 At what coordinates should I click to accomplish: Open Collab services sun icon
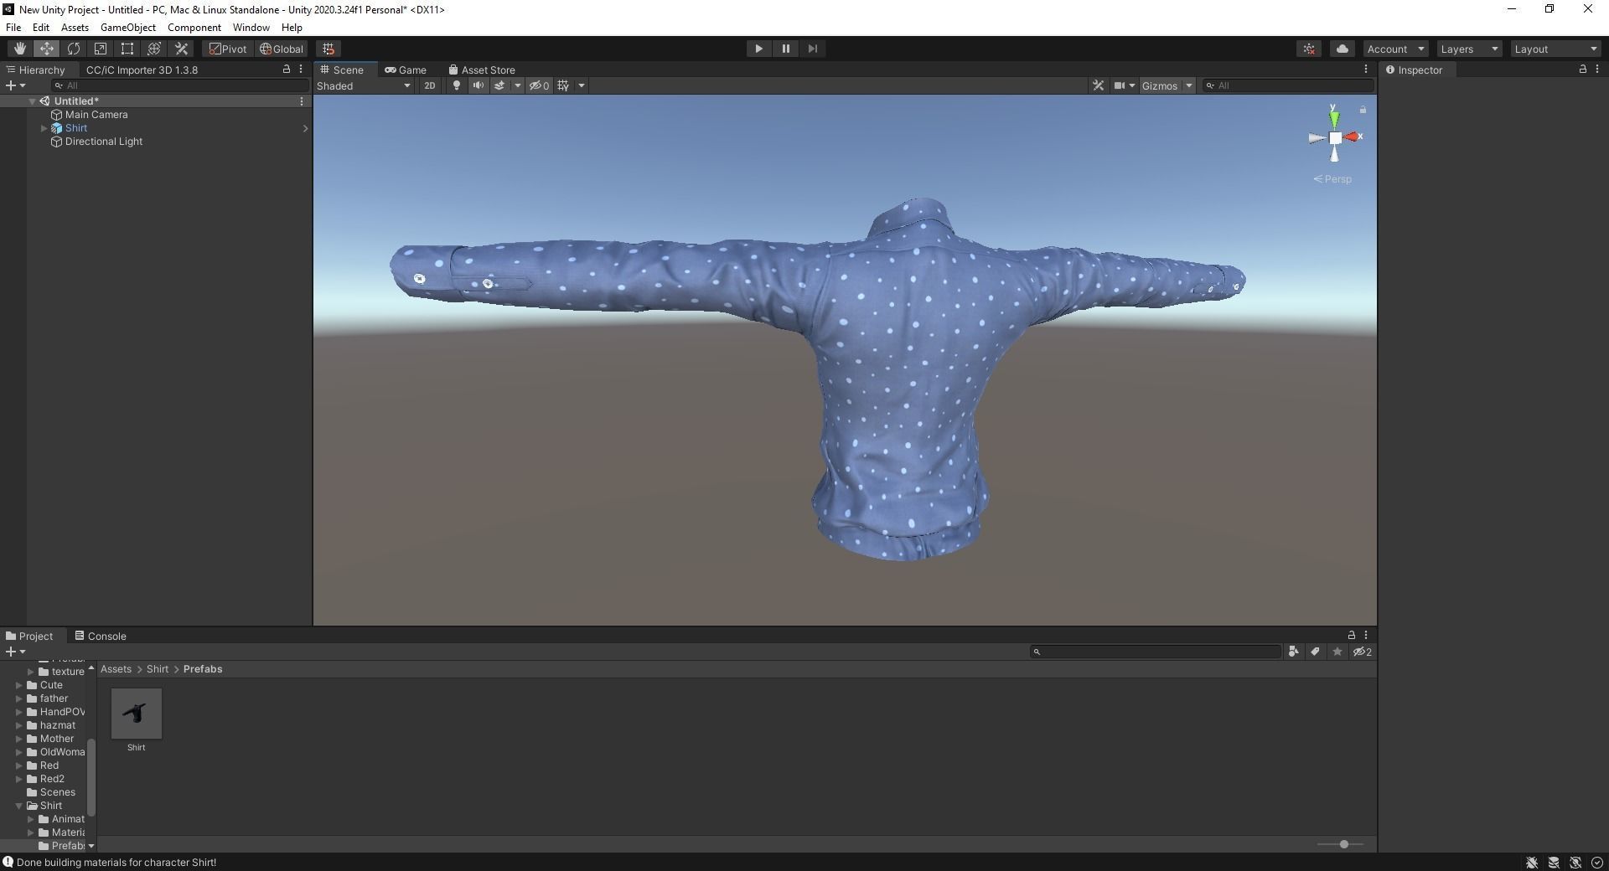(1309, 49)
